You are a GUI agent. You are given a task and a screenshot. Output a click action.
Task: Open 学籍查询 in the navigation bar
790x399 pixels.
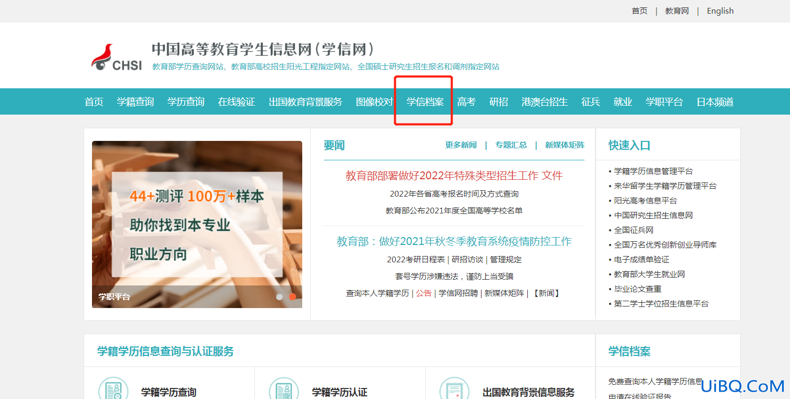click(136, 102)
